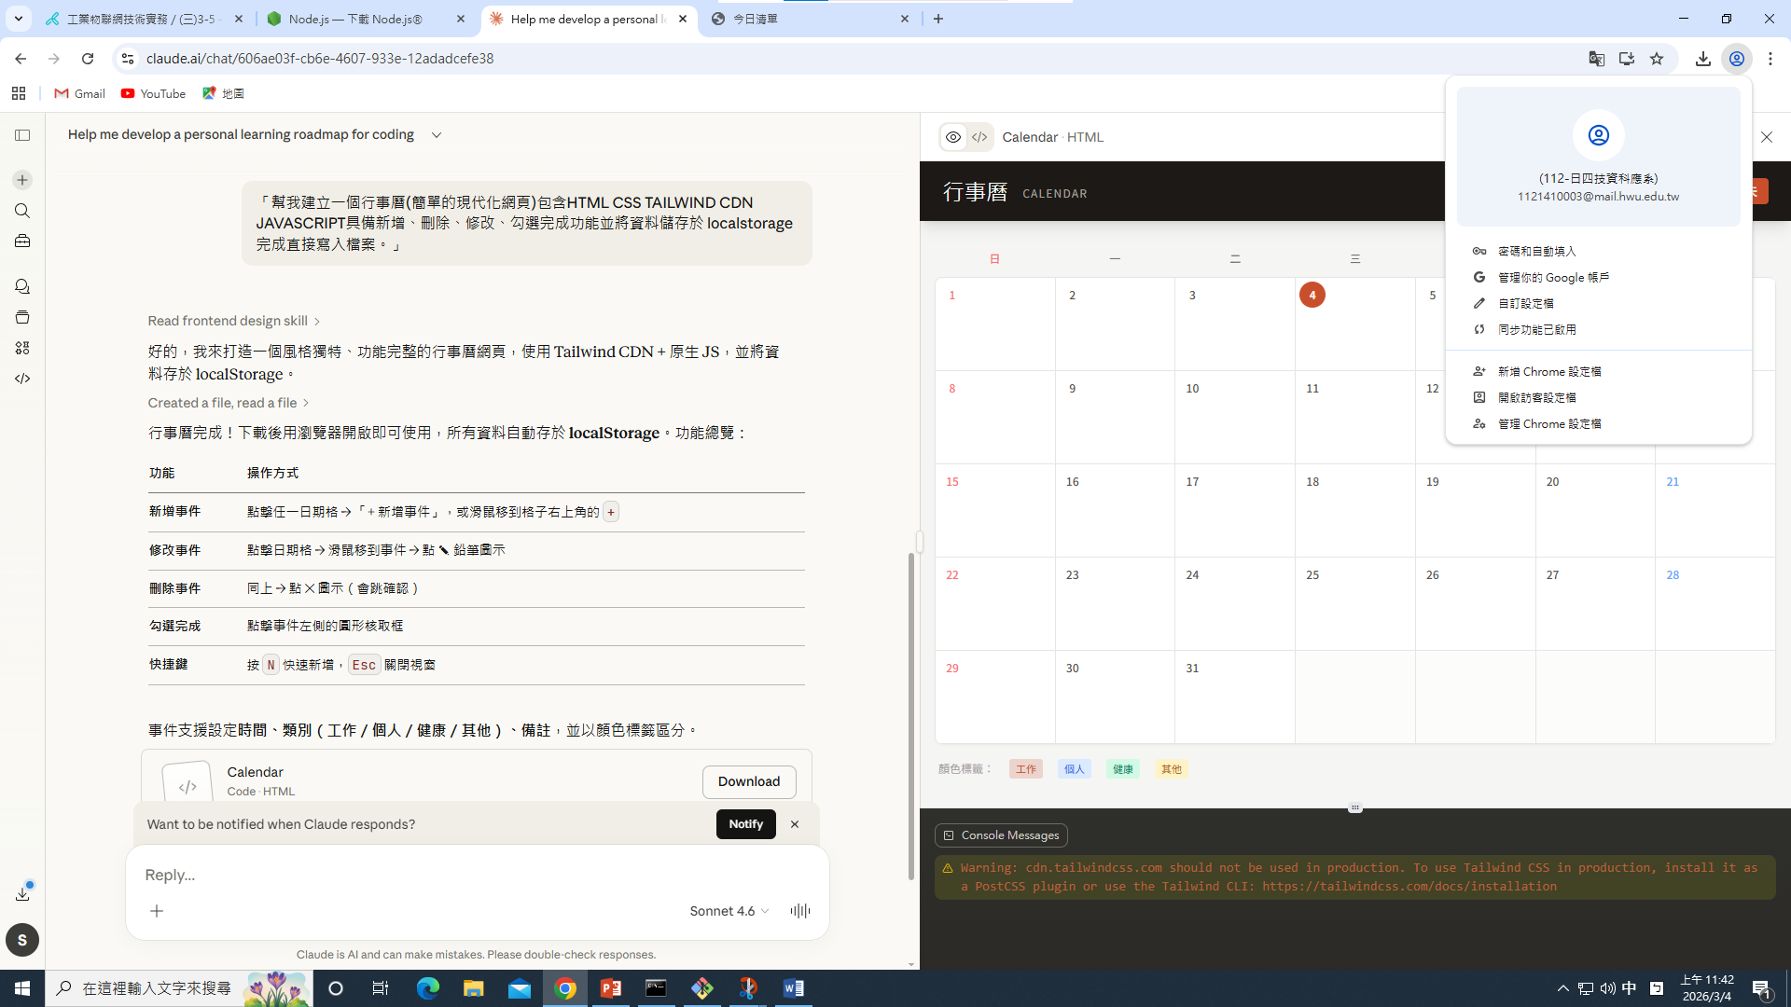Download the Calendar HTML file

point(748,781)
